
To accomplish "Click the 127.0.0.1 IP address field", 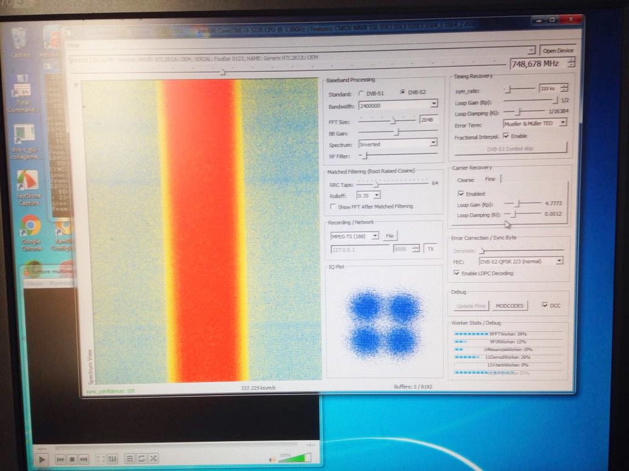I will (x=360, y=249).
